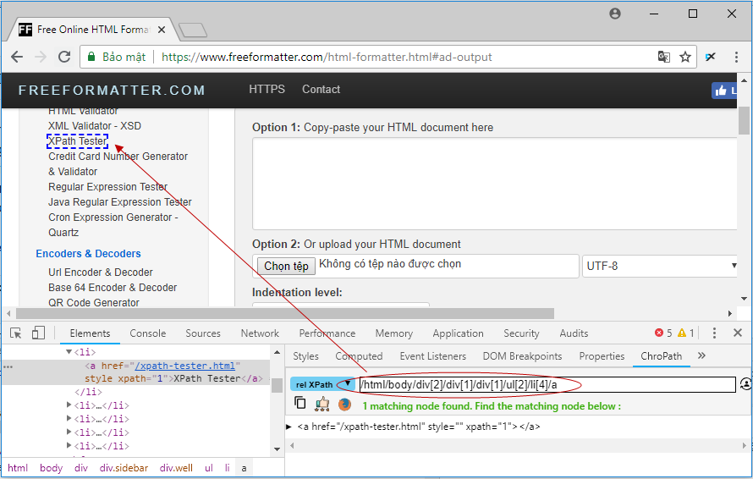Viewport: 753px width, 479px height.
Task: Switch to the Computed sidebar tab
Action: pyautogui.click(x=359, y=356)
